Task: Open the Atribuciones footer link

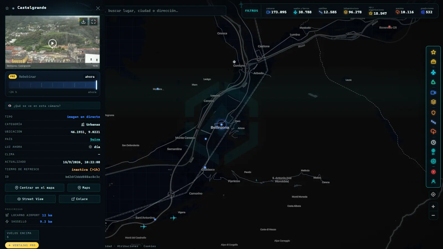Action: point(128,246)
